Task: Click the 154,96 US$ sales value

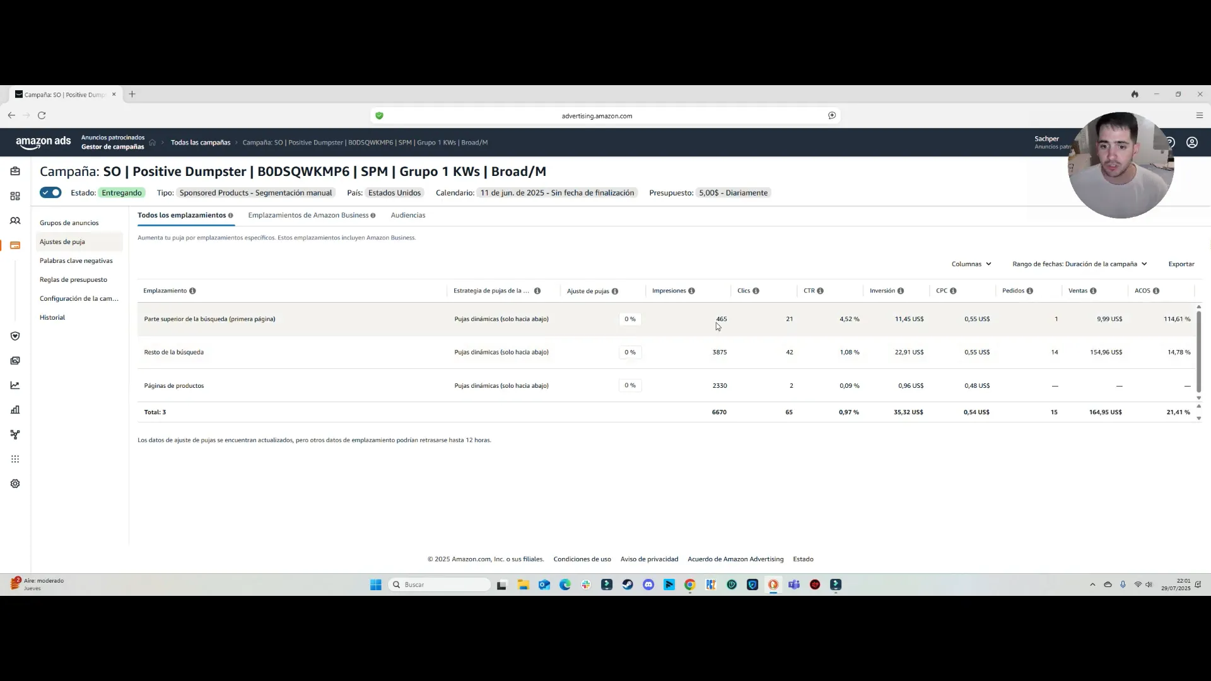Action: 1106,352
